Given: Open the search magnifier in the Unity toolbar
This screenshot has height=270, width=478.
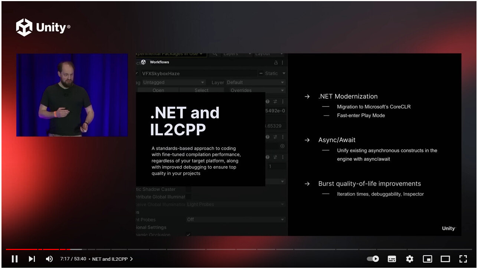Looking at the screenshot, I should pos(215,54).
